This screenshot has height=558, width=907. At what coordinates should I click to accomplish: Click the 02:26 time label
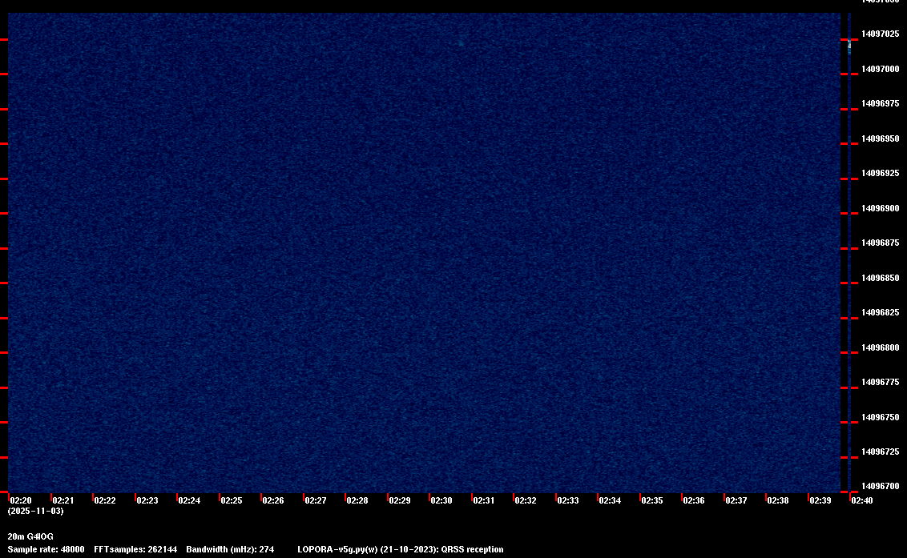point(273,500)
